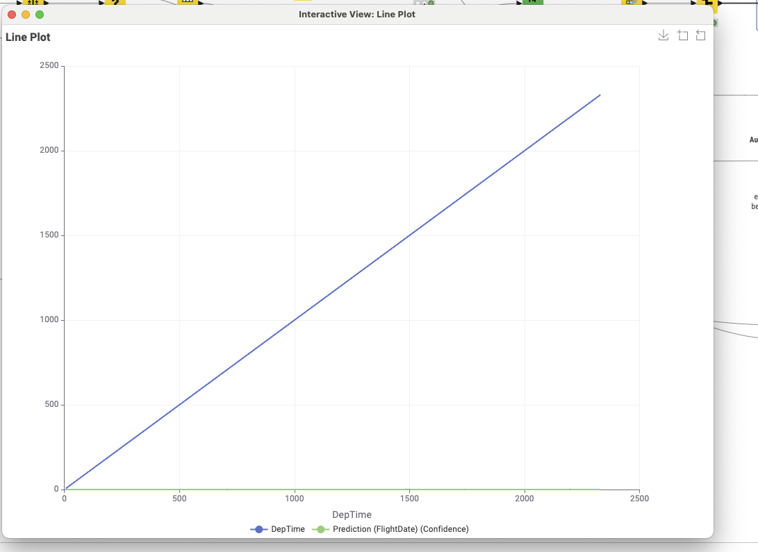
Task: Hide Prediction (FlightDate) (Confidence) legend series
Action: tap(400, 529)
